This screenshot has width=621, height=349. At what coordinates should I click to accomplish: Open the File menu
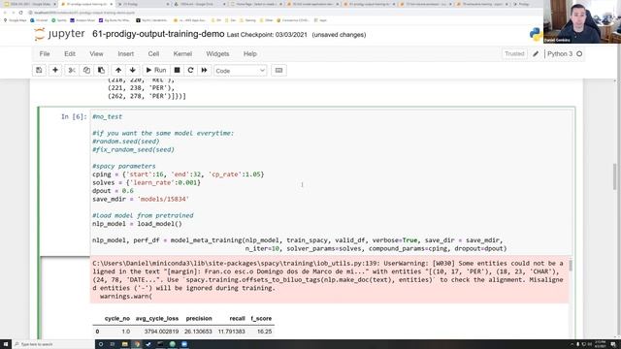tap(45, 54)
